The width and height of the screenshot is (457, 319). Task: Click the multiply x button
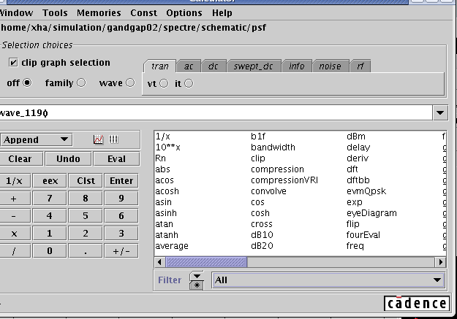coord(14,234)
